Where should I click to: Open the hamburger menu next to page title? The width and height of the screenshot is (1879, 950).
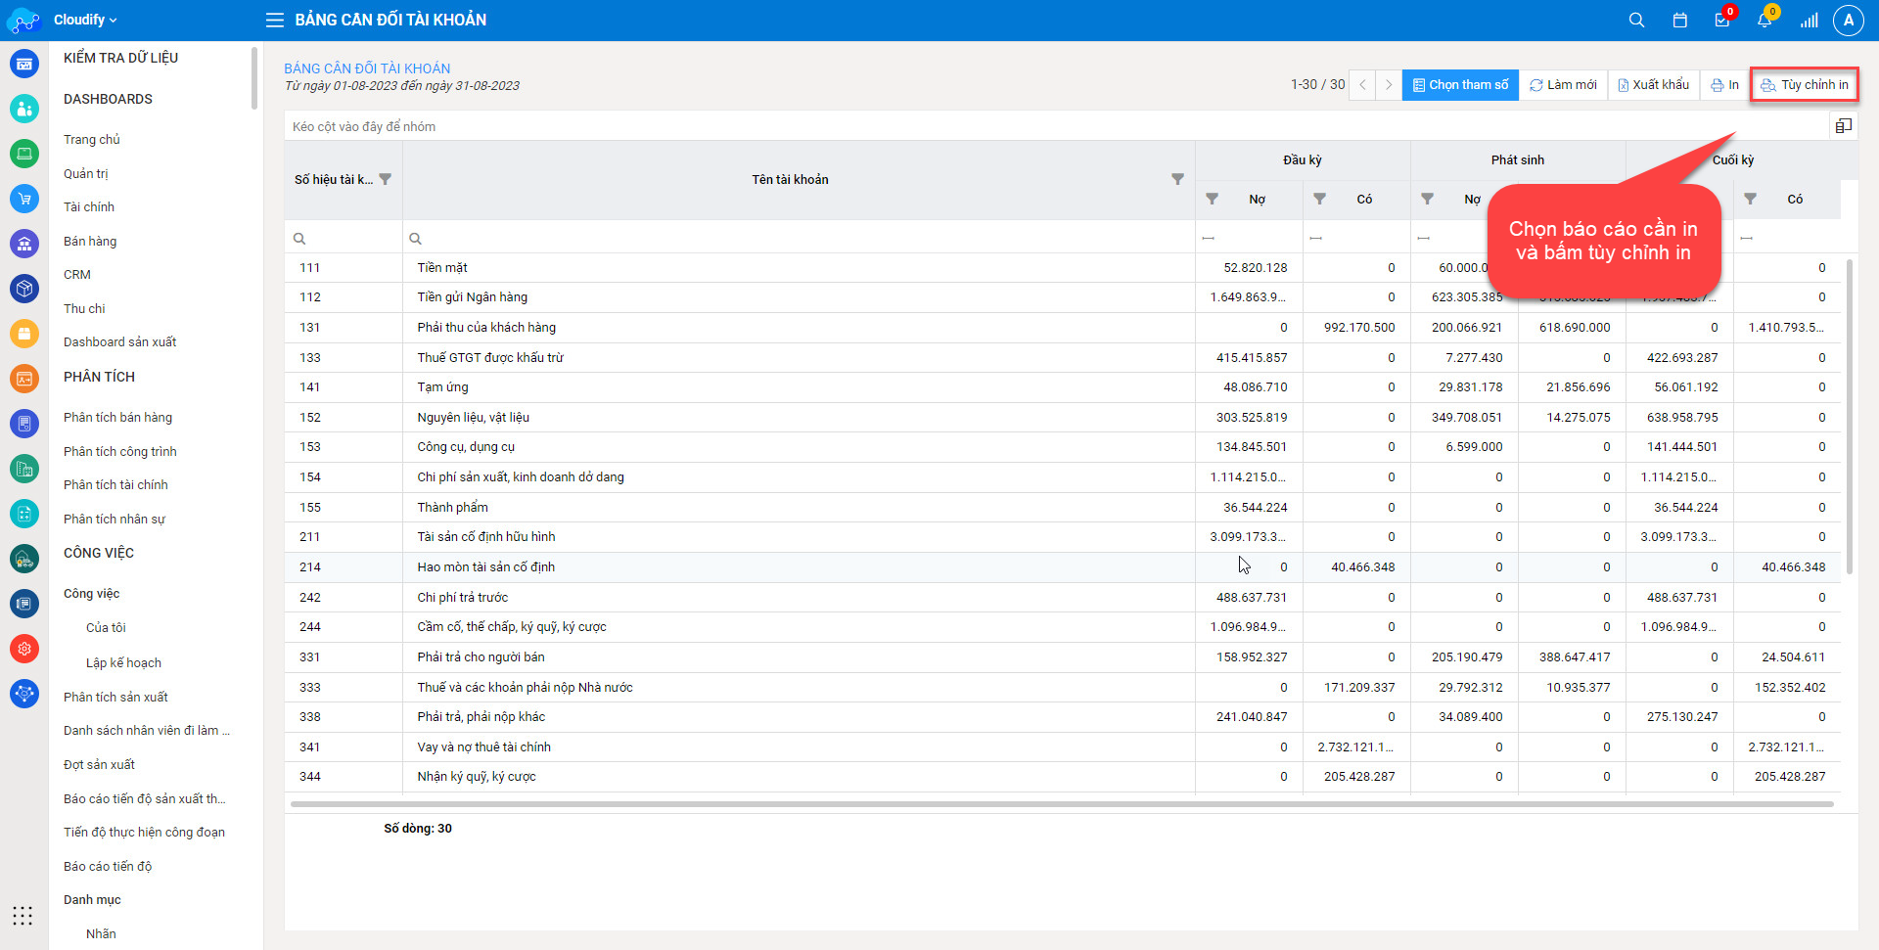(x=275, y=20)
